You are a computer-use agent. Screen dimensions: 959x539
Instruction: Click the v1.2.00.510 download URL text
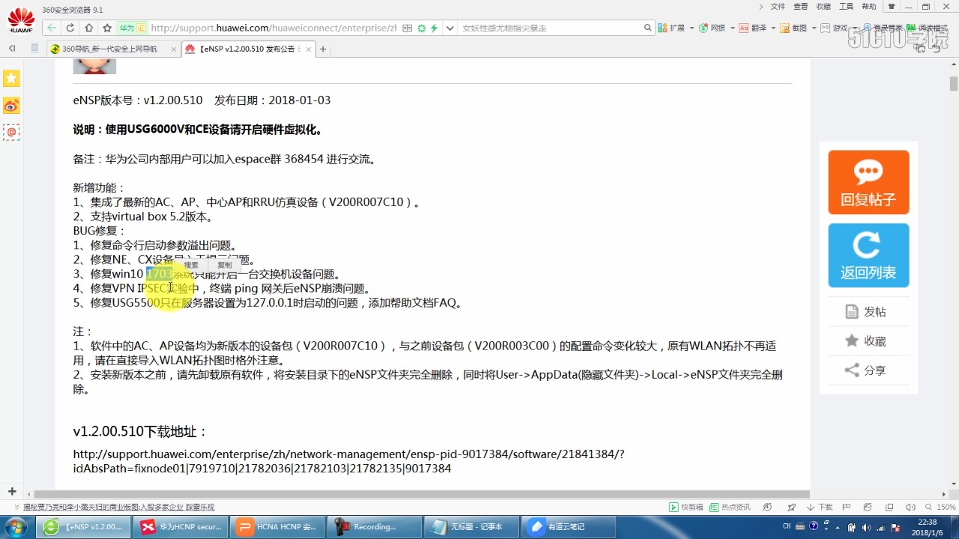[x=348, y=461]
